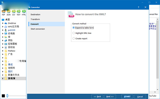160x99 pixels.
Task: Go back with << Back button
Action: (x=97, y=97)
